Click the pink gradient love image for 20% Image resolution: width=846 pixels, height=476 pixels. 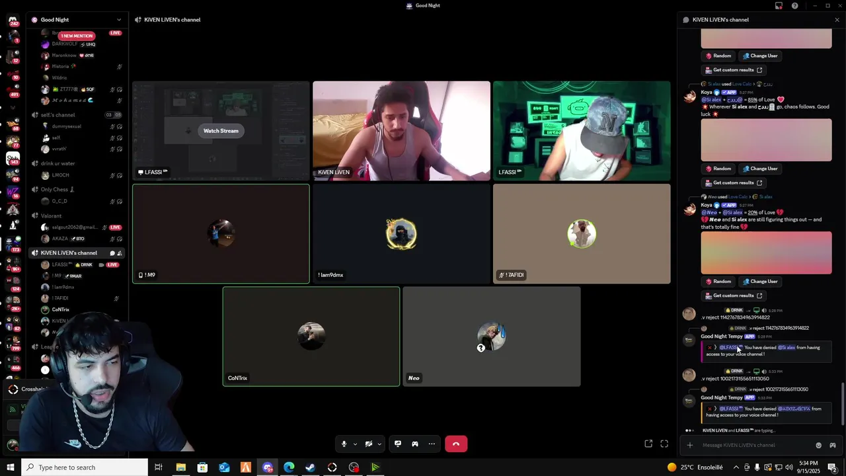766,253
